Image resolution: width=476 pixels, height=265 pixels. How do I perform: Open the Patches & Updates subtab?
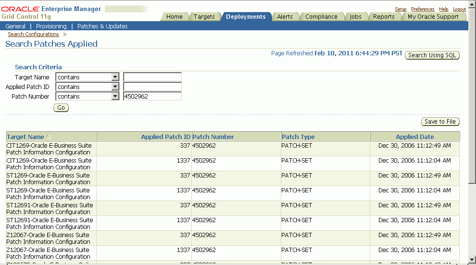pyautogui.click(x=102, y=26)
